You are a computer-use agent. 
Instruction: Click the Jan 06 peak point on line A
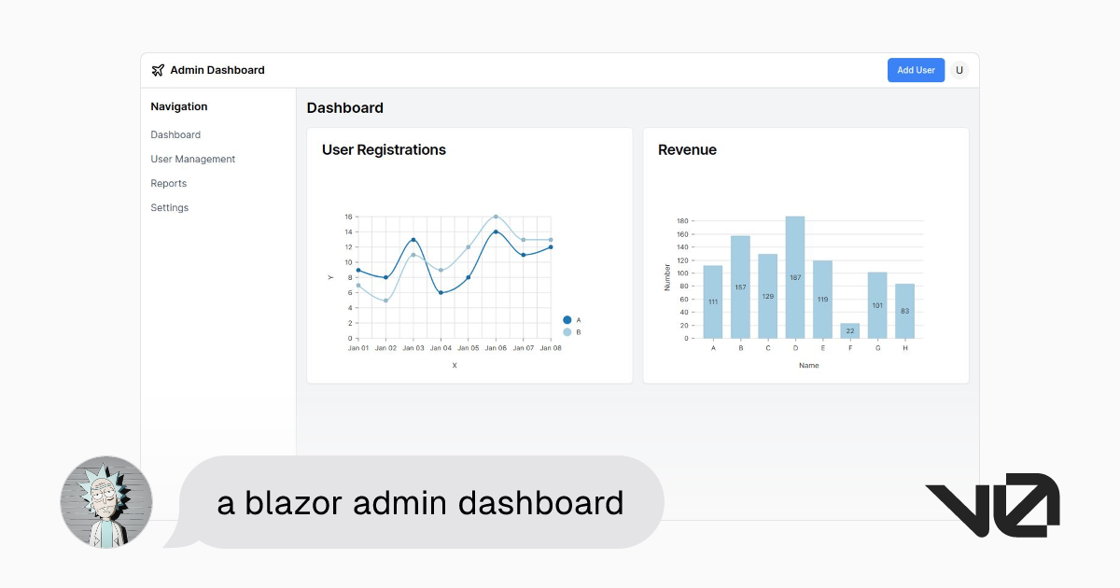(496, 231)
